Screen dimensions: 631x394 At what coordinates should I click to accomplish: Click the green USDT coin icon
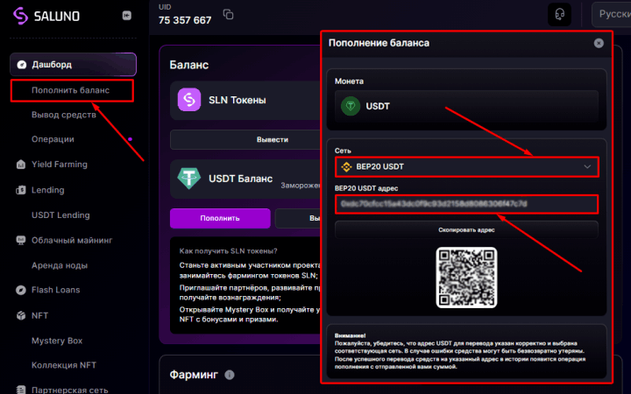coord(351,106)
